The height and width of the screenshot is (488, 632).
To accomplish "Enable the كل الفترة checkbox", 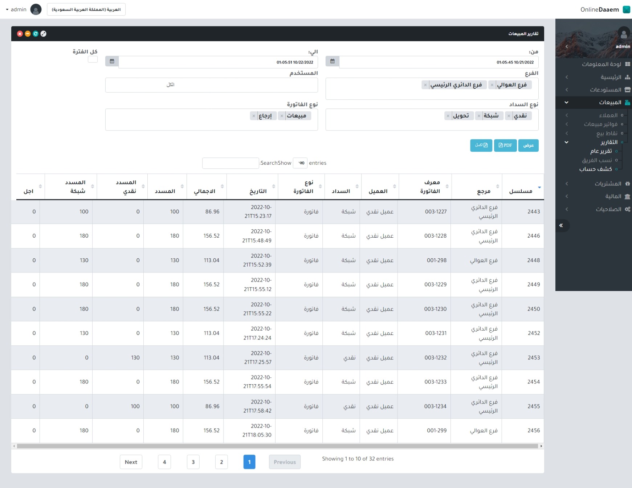I will [93, 60].
